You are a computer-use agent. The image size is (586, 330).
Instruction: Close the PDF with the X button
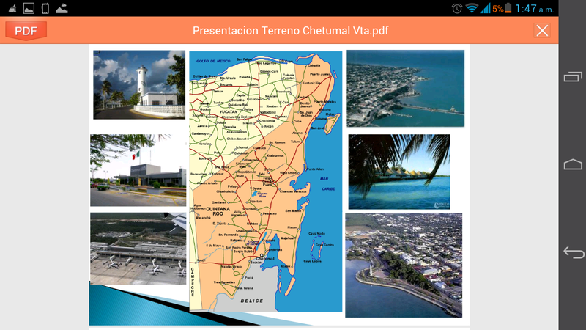pyautogui.click(x=542, y=30)
